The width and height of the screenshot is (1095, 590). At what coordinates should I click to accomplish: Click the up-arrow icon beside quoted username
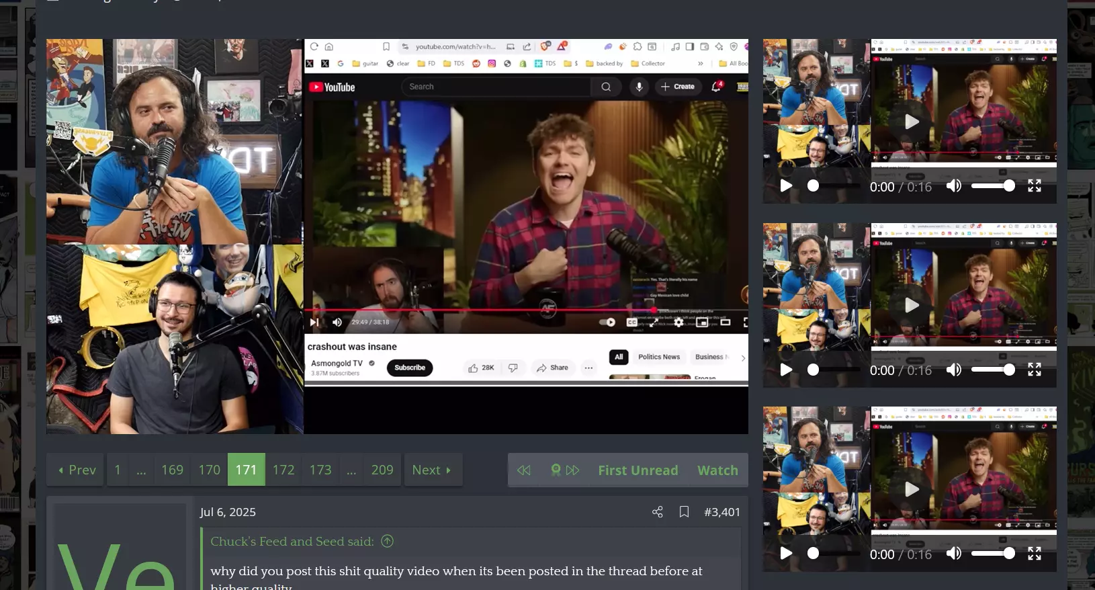[x=388, y=541]
